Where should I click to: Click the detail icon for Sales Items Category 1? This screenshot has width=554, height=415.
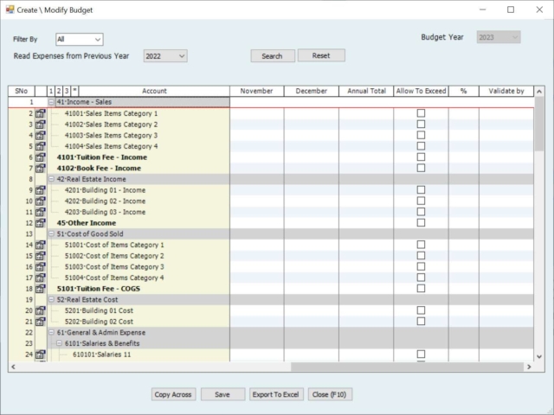tap(41, 113)
